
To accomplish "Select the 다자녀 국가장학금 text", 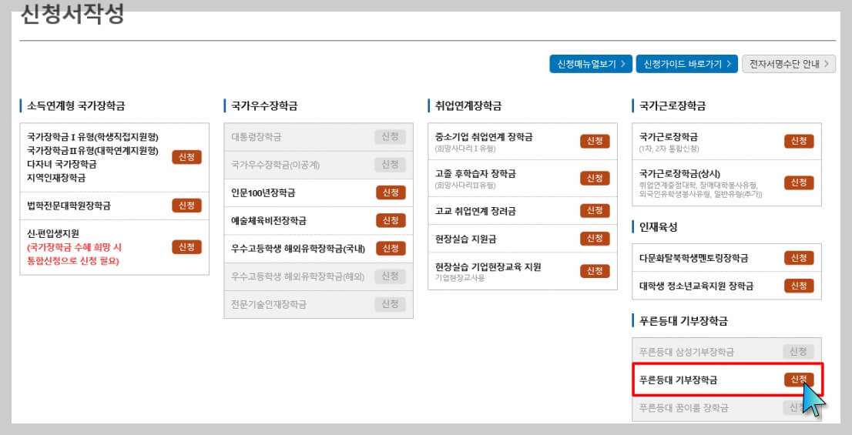I will click(x=62, y=164).
